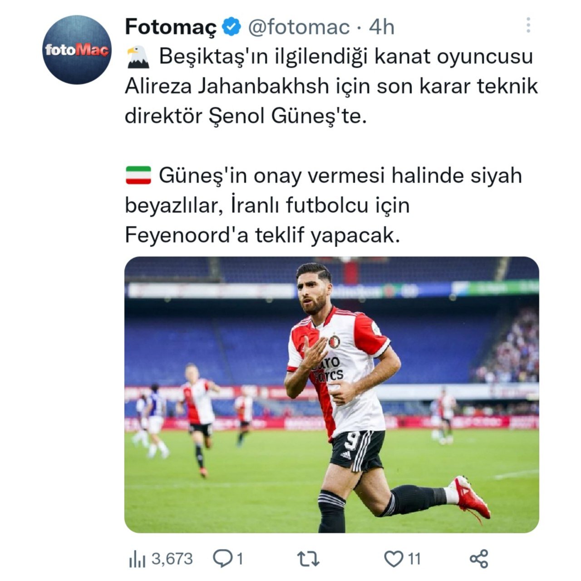Click the share icon
Viewport: 581px width, 581px height.
[479, 559]
